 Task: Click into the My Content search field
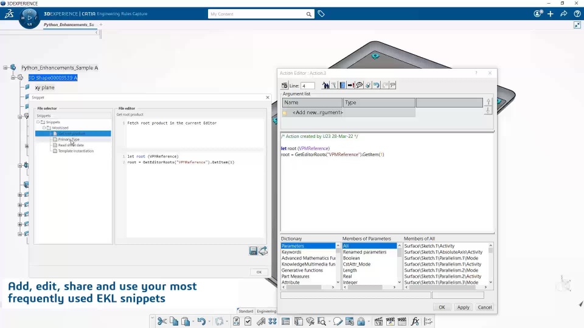[257, 14]
